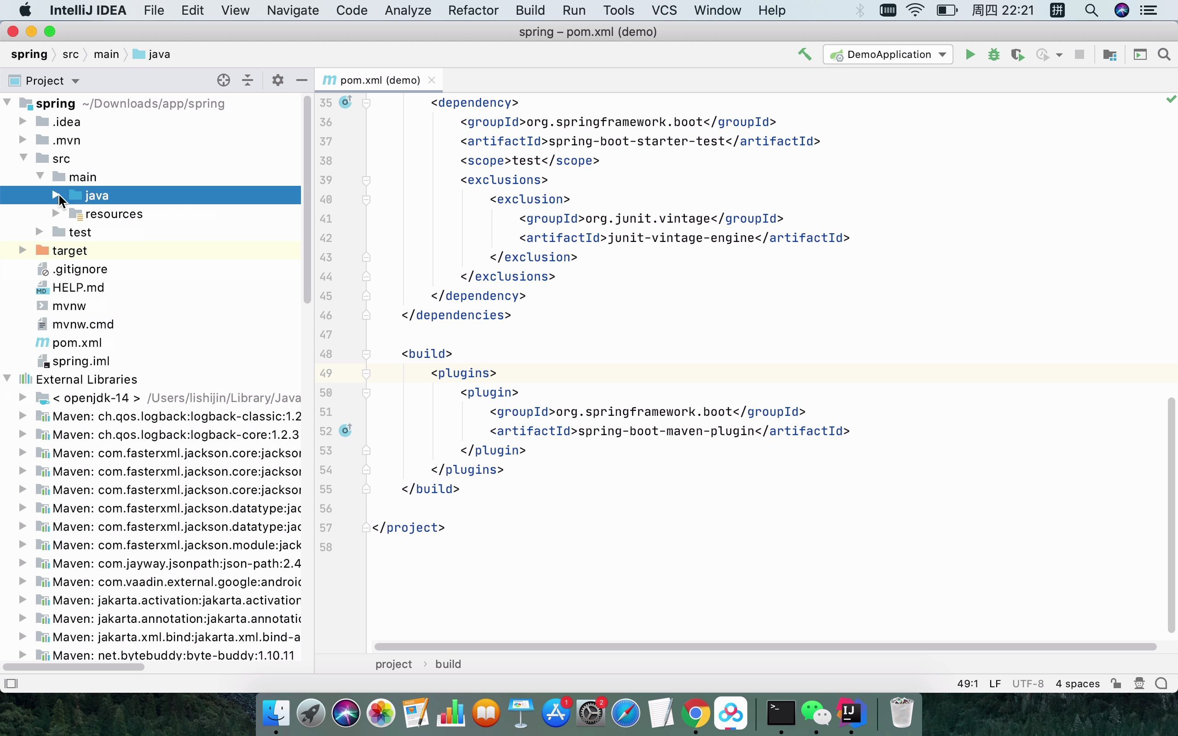Click editor horizontal scrollbar
This screenshot has width=1178, height=736.
coord(764,646)
